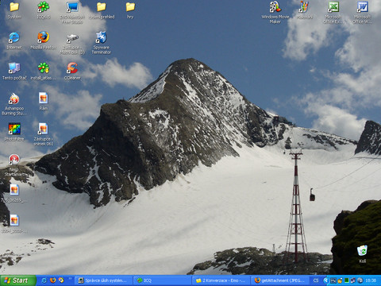Expand the quick launch chevron

pos(70,279)
